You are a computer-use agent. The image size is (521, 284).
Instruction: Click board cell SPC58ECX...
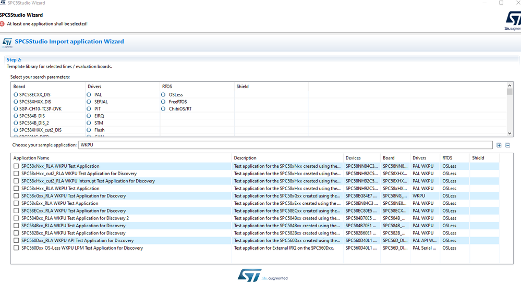point(395,211)
